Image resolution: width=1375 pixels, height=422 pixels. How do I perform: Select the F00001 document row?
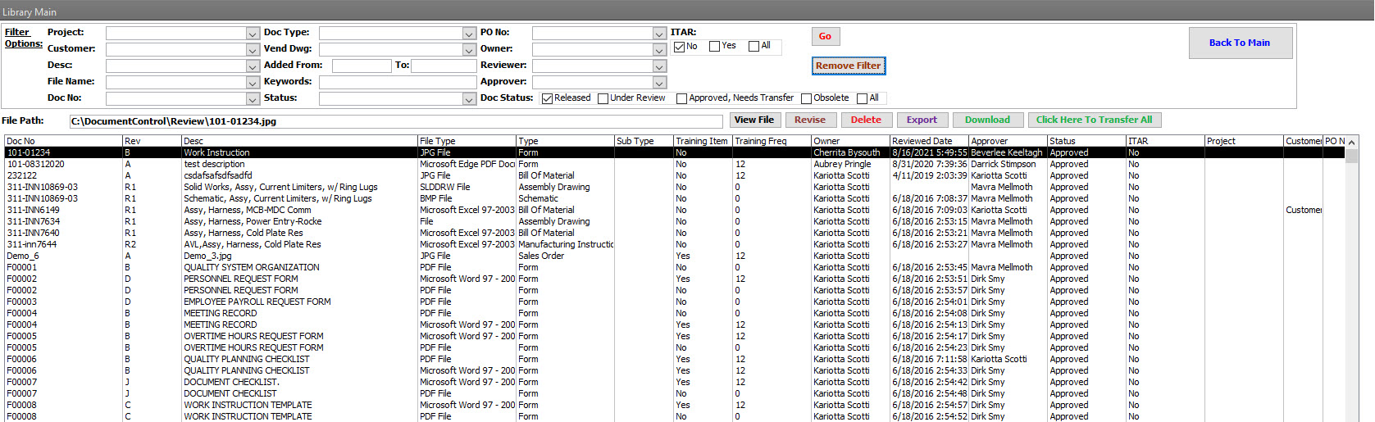pos(675,267)
